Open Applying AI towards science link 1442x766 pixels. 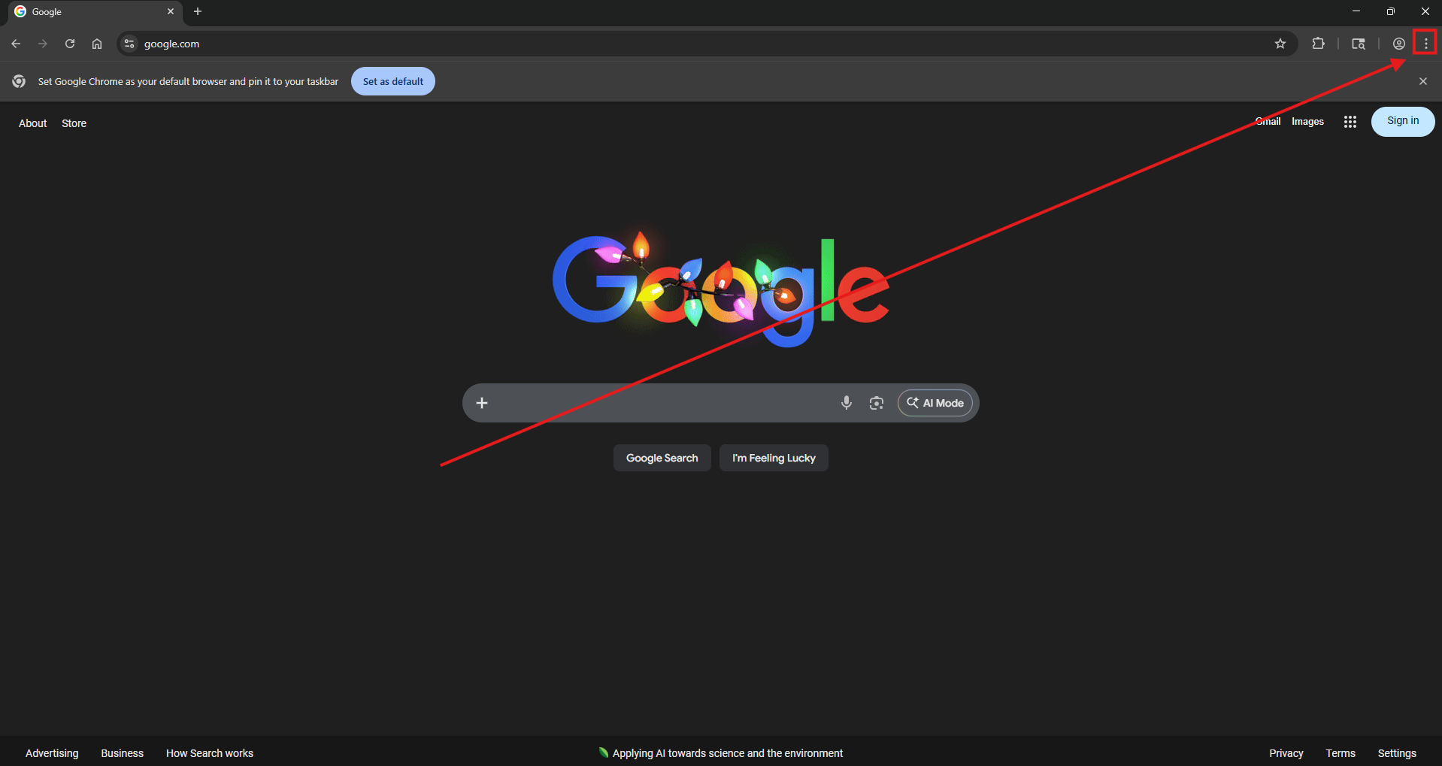tap(721, 753)
